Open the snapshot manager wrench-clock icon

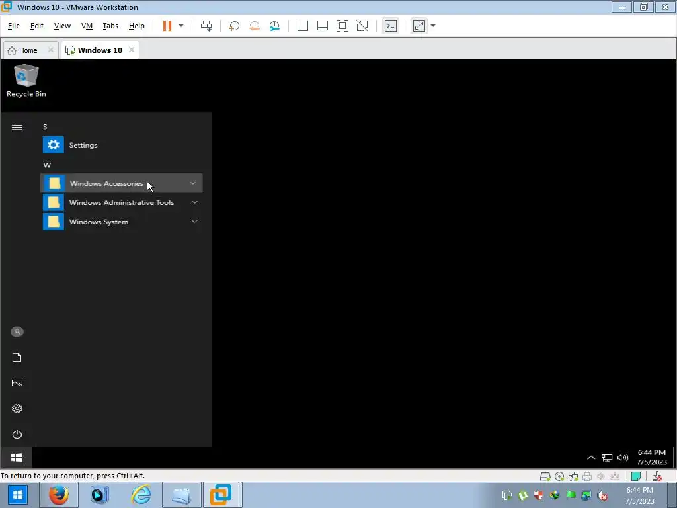[274, 26]
